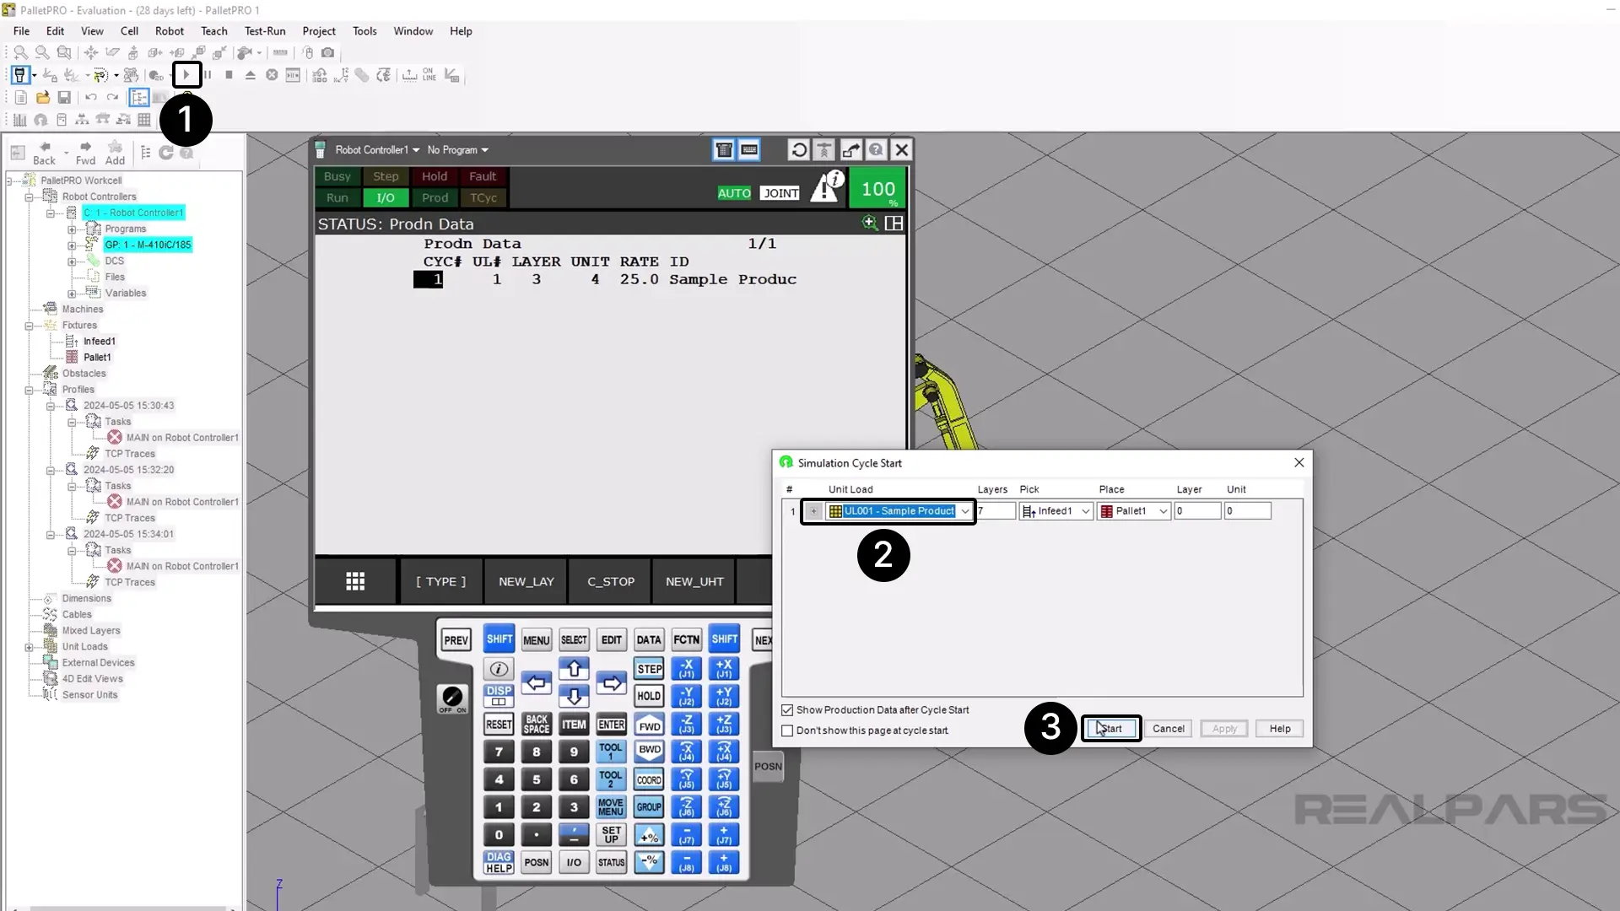Click the measurement ruler toolbar icon
The width and height of the screenshot is (1620, 911).
[280, 52]
